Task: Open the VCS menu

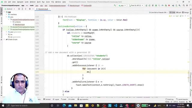Action: 52,2
